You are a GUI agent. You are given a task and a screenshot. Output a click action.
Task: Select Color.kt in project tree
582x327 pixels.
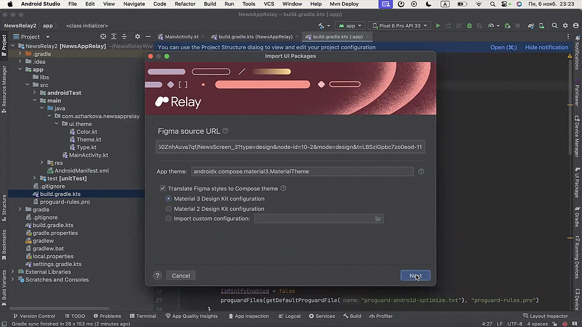87,132
